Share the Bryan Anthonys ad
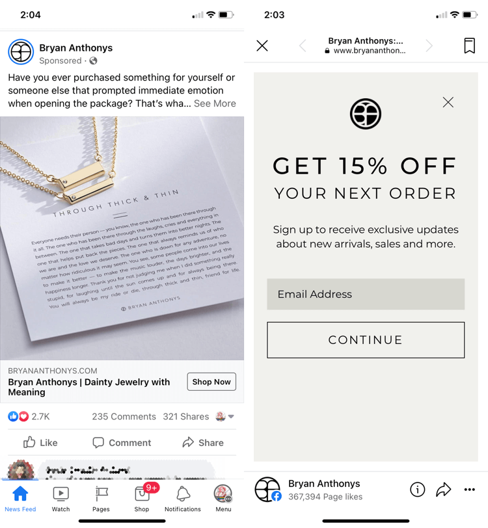Screen dimensions: 488x528 pyautogui.click(x=203, y=442)
